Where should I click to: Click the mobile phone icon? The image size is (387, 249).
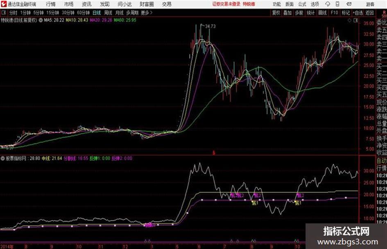coord(337,4)
